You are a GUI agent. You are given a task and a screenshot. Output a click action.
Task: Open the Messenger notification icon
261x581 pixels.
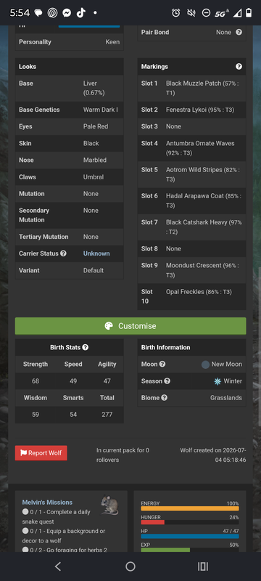coord(67,13)
